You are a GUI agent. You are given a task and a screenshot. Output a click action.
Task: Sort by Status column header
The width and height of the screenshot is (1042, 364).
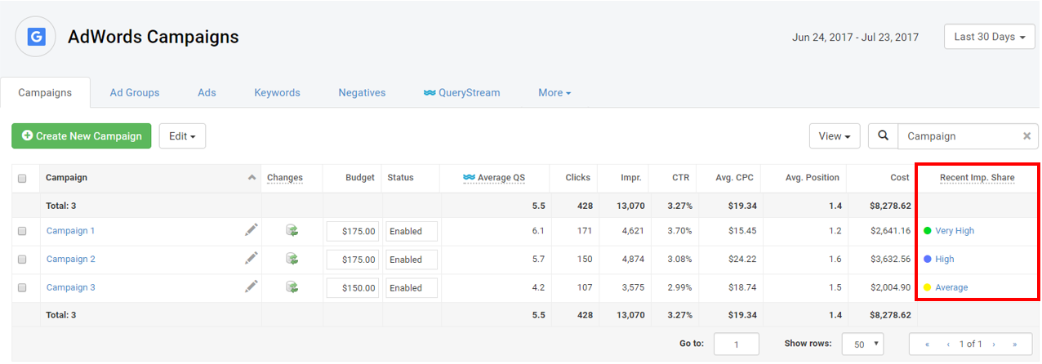[400, 178]
